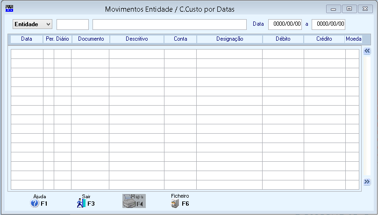The width and height of the screenshot is (378, 215).
Task: Click the Data column header
Action: tap(27, 39)
